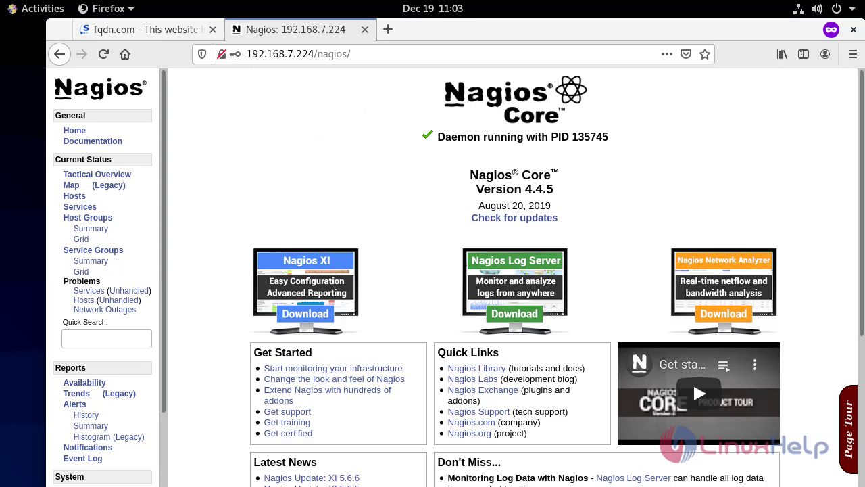Screen dimensions: 865x487
Task: Open the Documentation link
Action: (x=93, y=141)
